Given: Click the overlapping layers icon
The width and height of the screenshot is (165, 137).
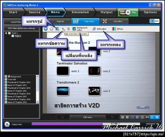Looking at the screenshot, I should coord(157,117).
